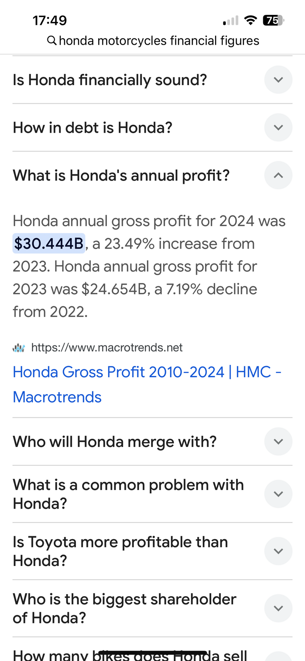Viewport: 305px width, 661px height.
Task: Tap search field with honda motorcycles query
Action: [x=153, y=40]
